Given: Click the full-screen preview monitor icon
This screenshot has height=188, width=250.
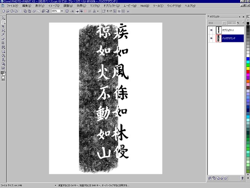Looking at the screenshot, I should (x=67, y=11).
